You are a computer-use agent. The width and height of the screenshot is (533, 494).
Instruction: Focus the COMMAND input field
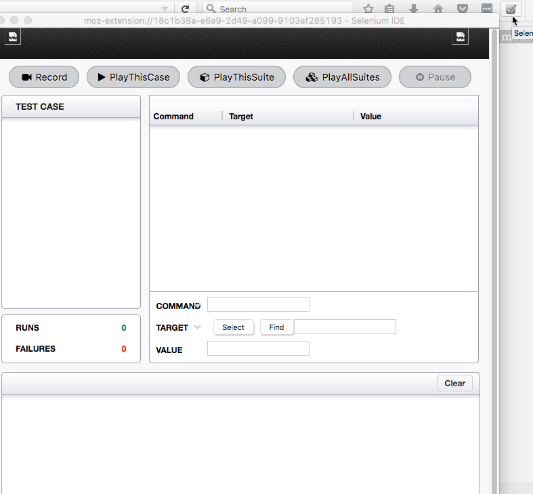point(258,304)
